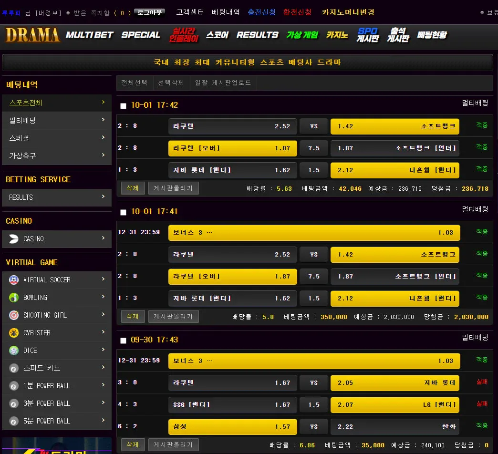Image resolution: width=498 pixels, height=454 pixels.
Task: Open the Virtual Soccer ball icon
Action: point(14,280)
